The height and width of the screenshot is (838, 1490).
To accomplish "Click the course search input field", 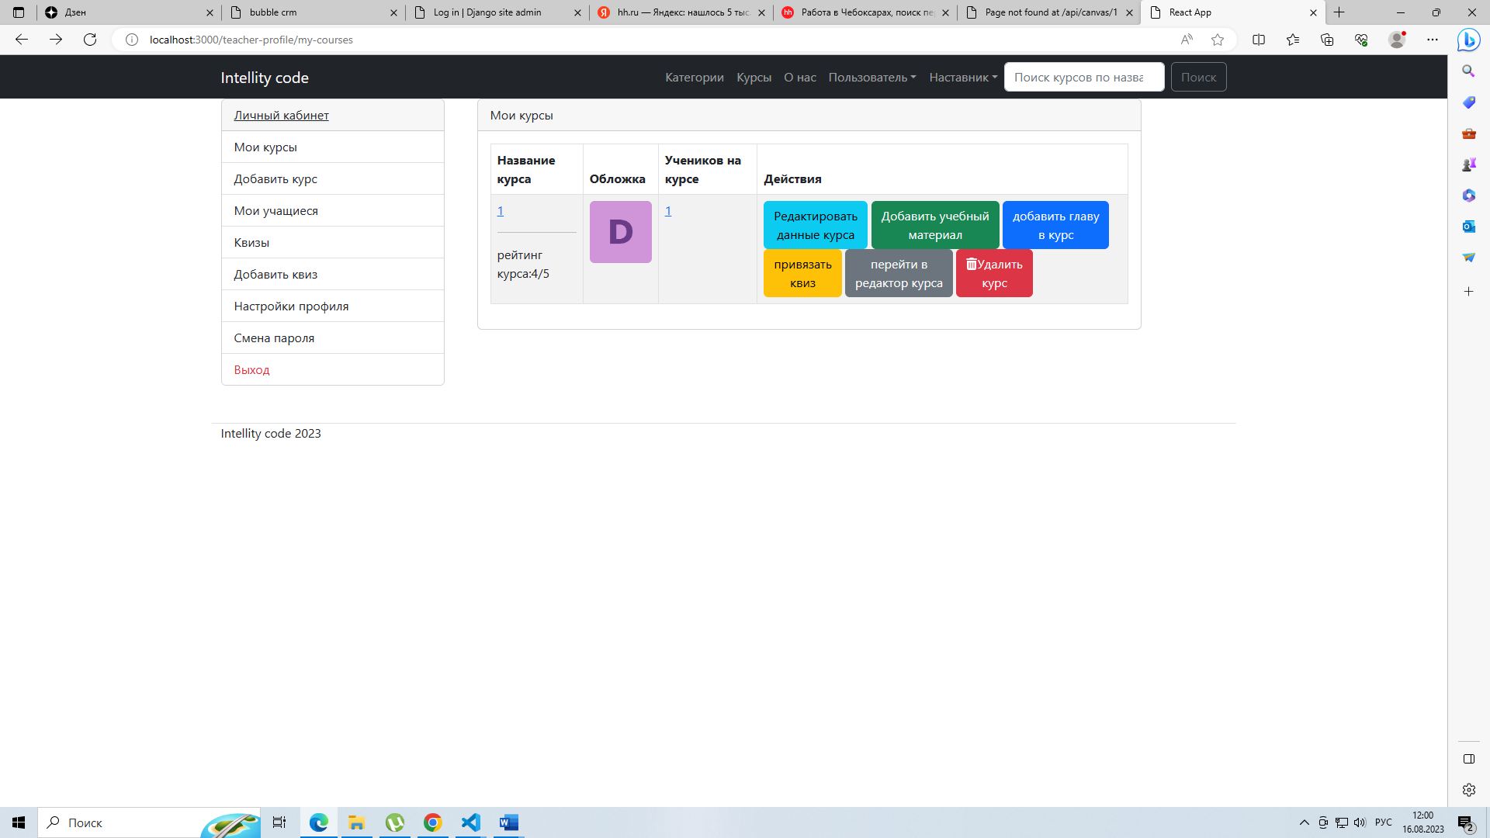I will [1083, 77].
